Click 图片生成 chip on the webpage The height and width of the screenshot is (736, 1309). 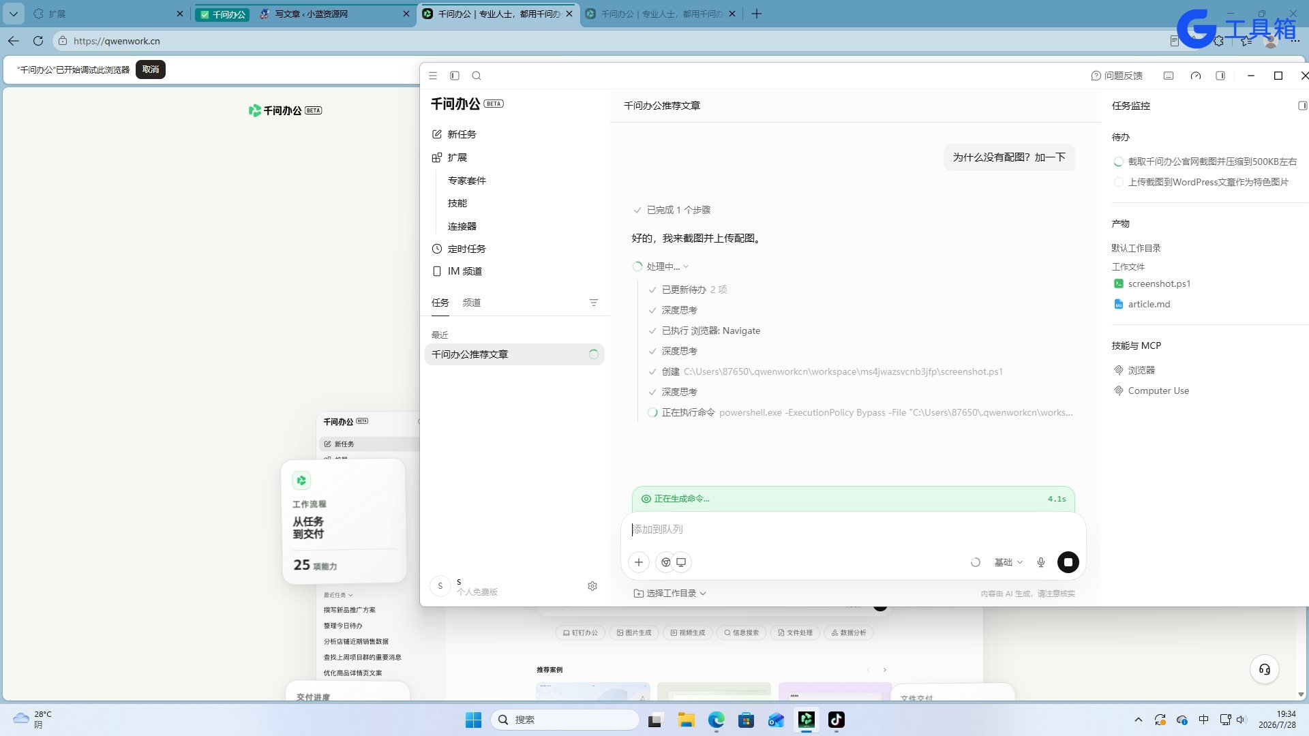tap(634, 632)
